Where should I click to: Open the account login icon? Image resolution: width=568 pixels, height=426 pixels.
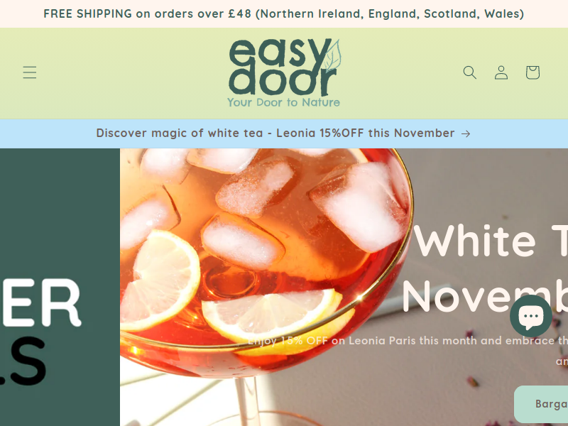tap(501, 72)
